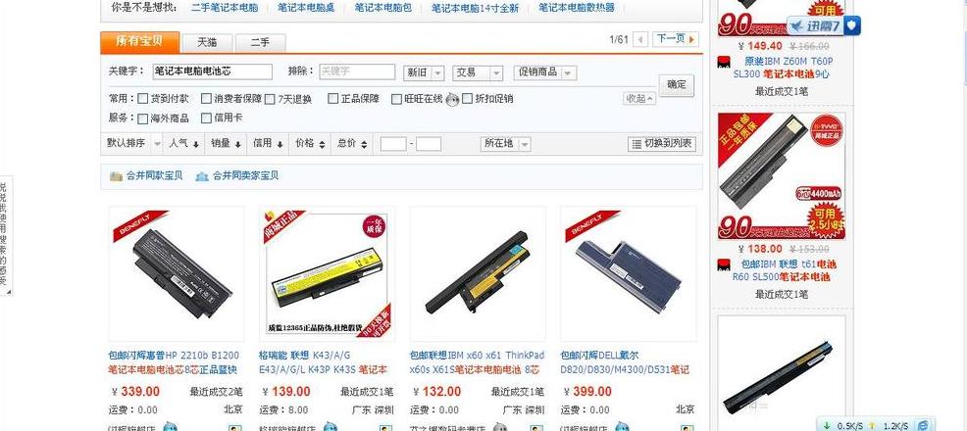Go to previous page arrow icon
Viewport: 967px width, 431px height.
coord(640,39)
